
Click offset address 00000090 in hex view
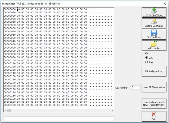pos(10,38)
